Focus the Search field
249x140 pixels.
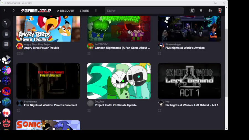pyautogui.click(x=144, y=11)
